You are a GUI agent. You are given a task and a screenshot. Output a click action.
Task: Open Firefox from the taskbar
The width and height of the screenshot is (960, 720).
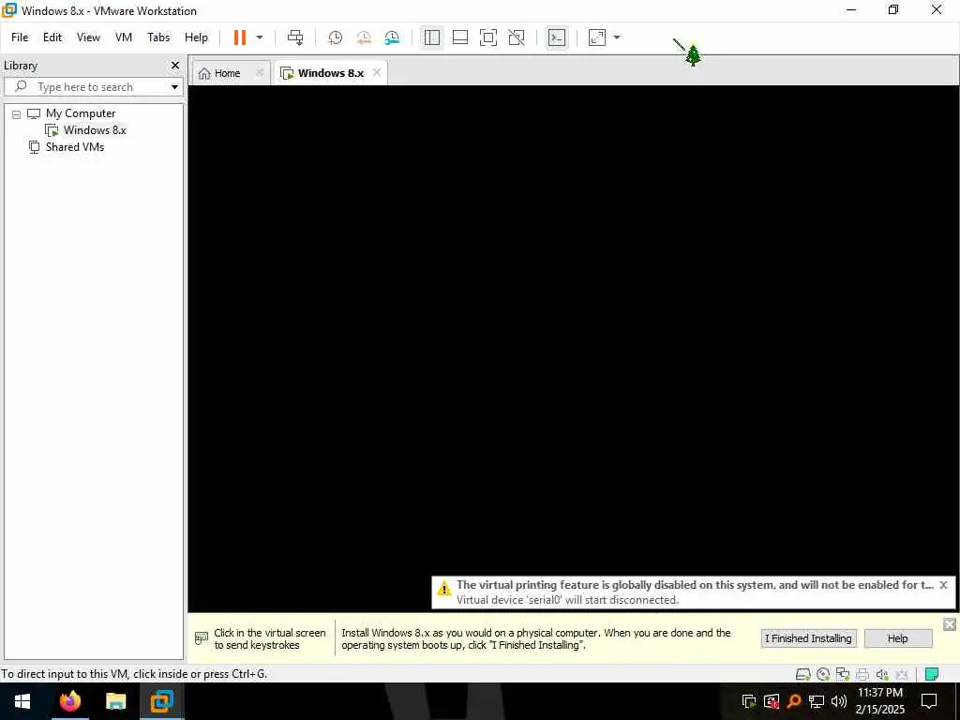pos(69,701)
